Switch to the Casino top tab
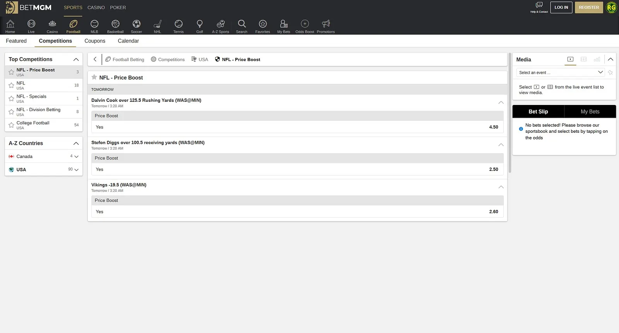Screen dimensions: 619x333 click(96, 7)
